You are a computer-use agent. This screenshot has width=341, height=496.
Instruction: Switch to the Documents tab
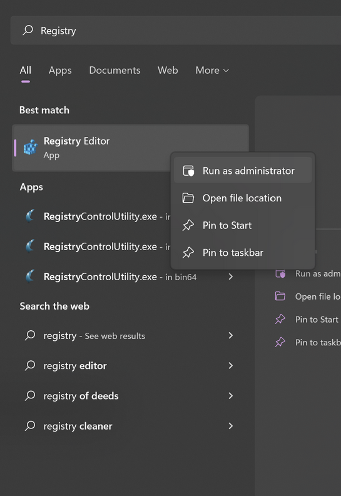115,70
